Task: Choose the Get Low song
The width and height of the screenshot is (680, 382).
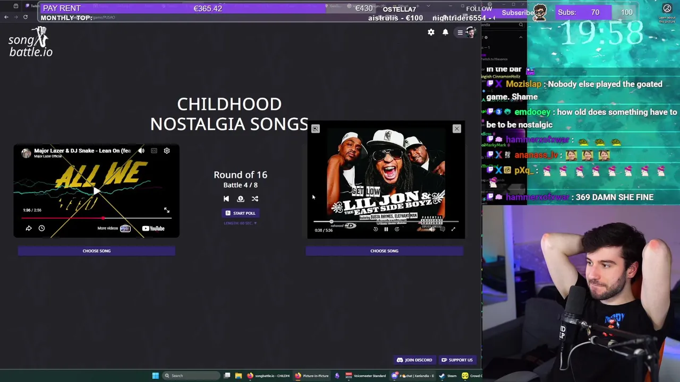Action: click(x=384, y=250)
